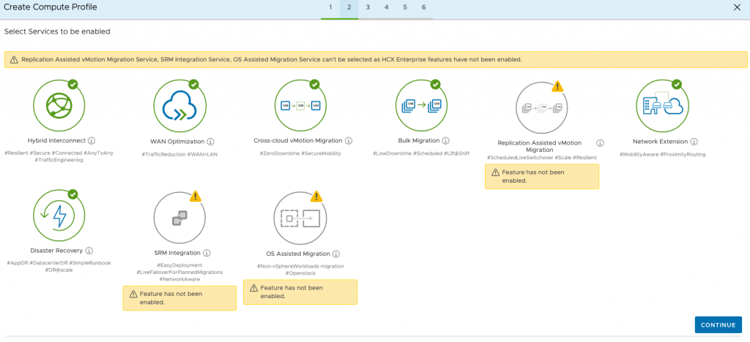Click 'Feature has not been enabled' under SRM Integration
The image size is (750, 342).
coord(179,298)
